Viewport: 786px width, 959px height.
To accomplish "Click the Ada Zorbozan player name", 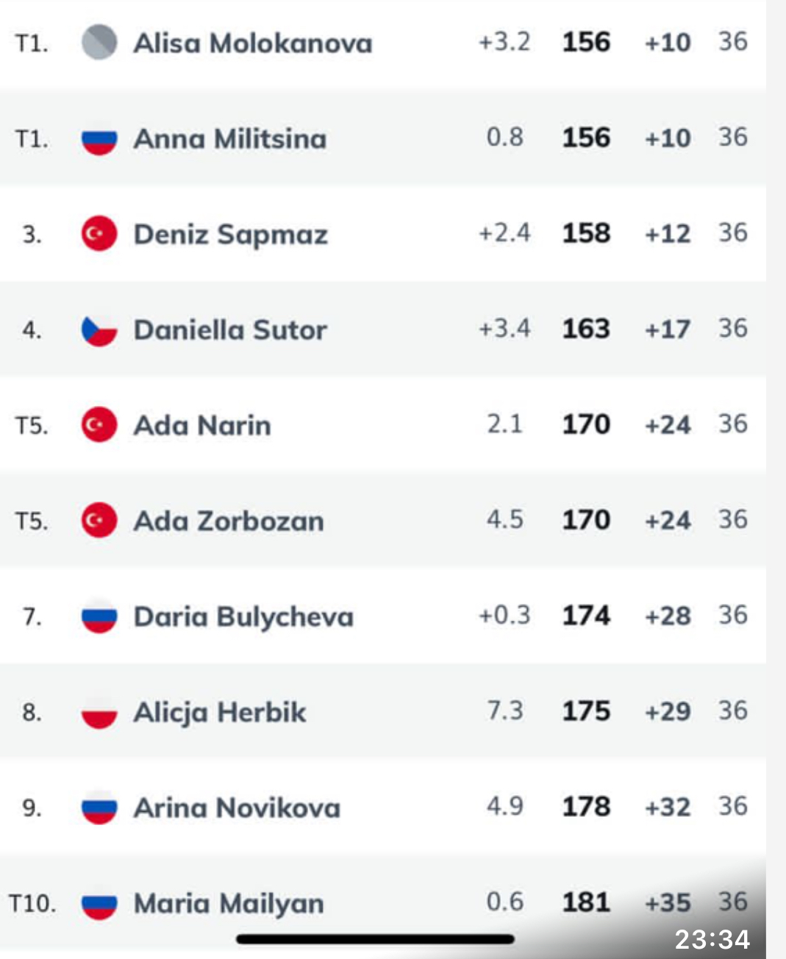I will click(228, 521).
